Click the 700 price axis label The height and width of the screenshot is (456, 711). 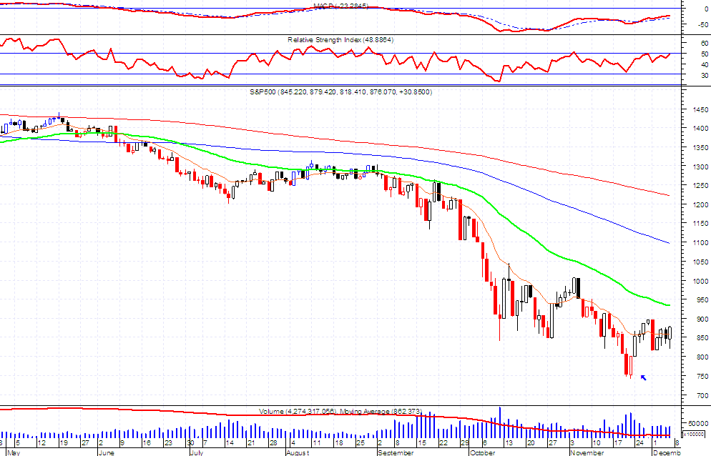point(702,395)
